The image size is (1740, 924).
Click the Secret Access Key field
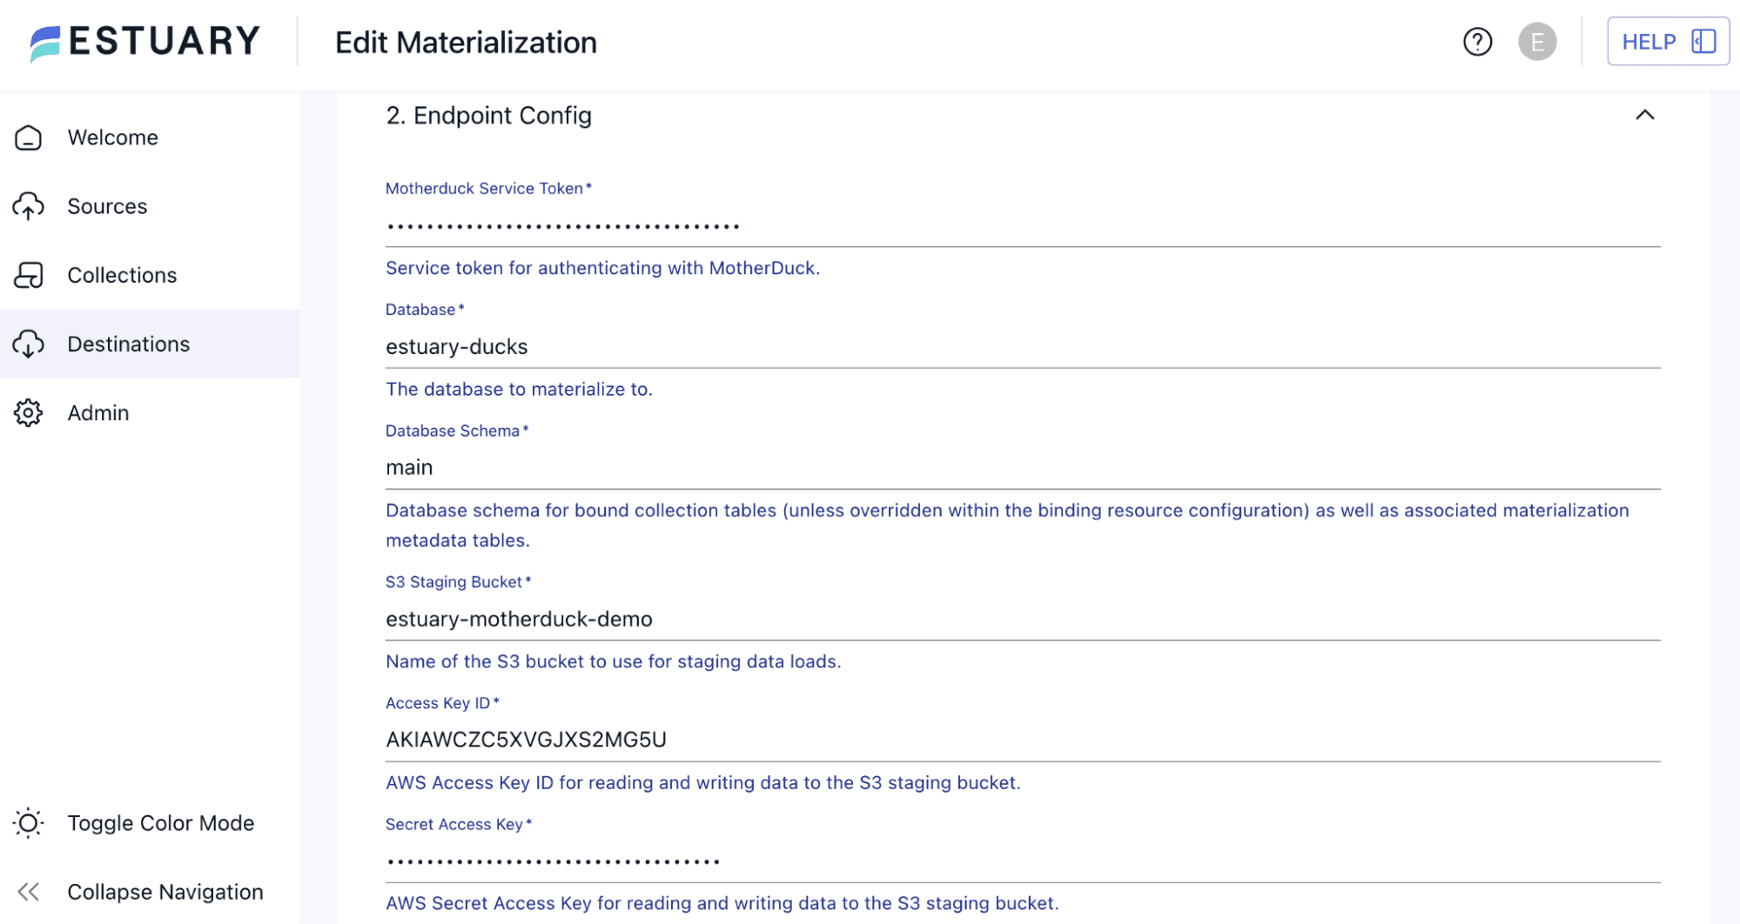[1023, 860]
